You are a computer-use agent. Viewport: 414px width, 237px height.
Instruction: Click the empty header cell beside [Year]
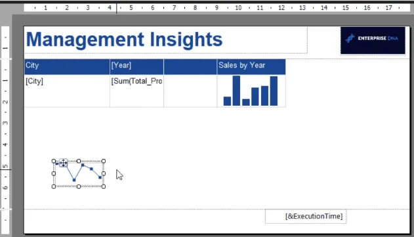[x=190, y=66]
